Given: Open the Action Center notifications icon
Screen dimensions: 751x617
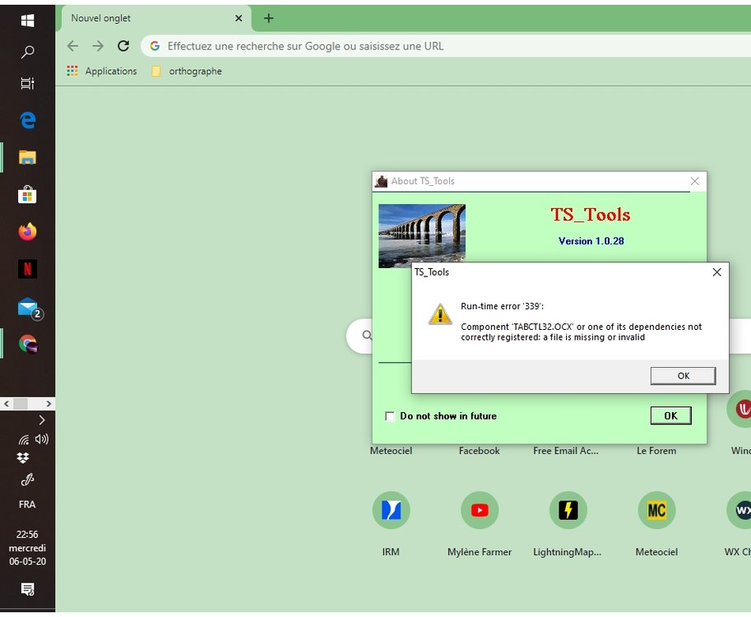Looking at the screenshot, I should [27, 589].
